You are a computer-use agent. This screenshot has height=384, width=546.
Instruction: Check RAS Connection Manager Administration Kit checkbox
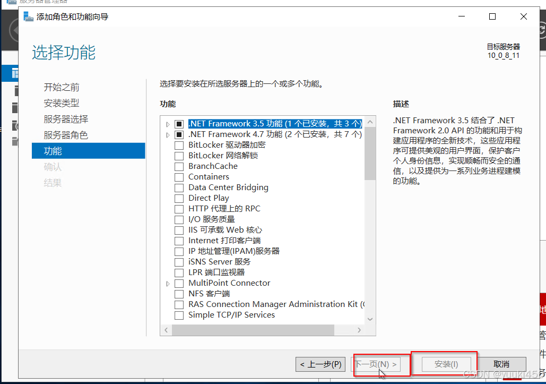[179, 304]
